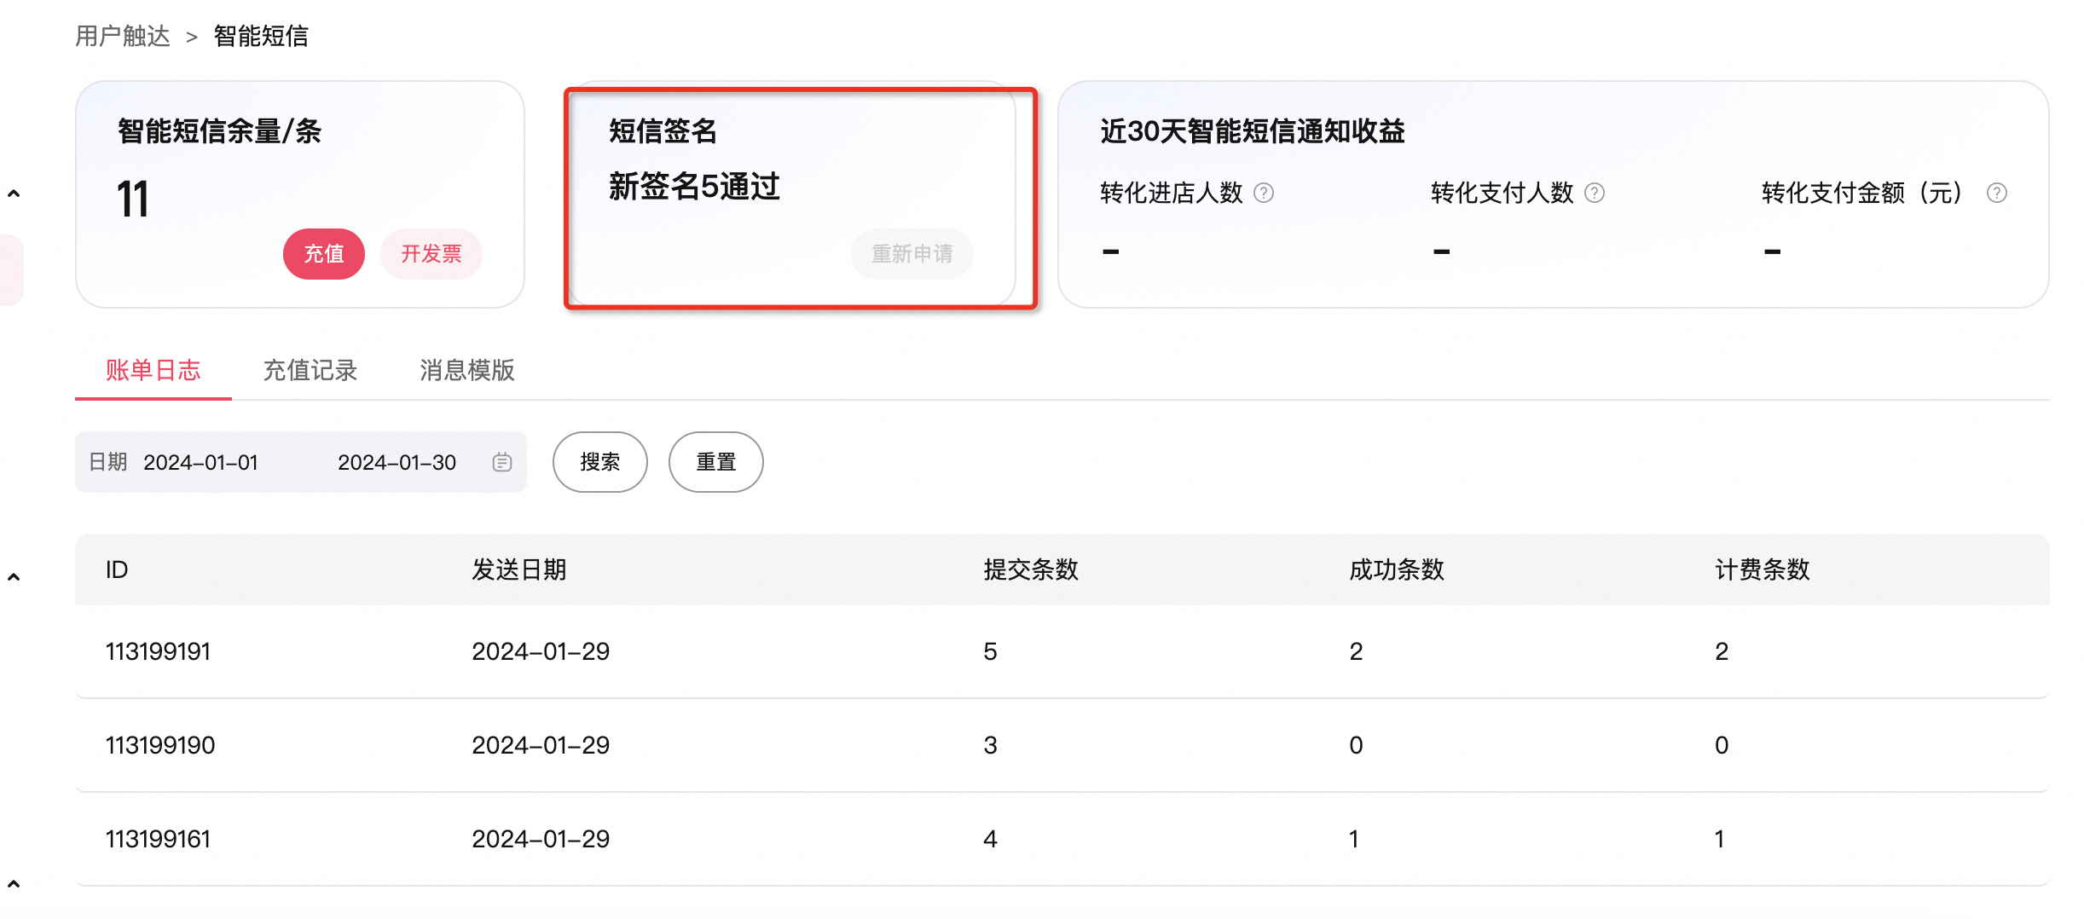Click the 近30天智能短信通知收益 heading
Image resolution: width=2084 pixels, height=919 pixels.
pyautogui.click(x=1253, y=131)
